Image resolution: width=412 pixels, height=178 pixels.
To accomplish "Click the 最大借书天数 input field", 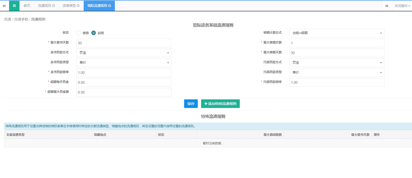I will [124, 43].
